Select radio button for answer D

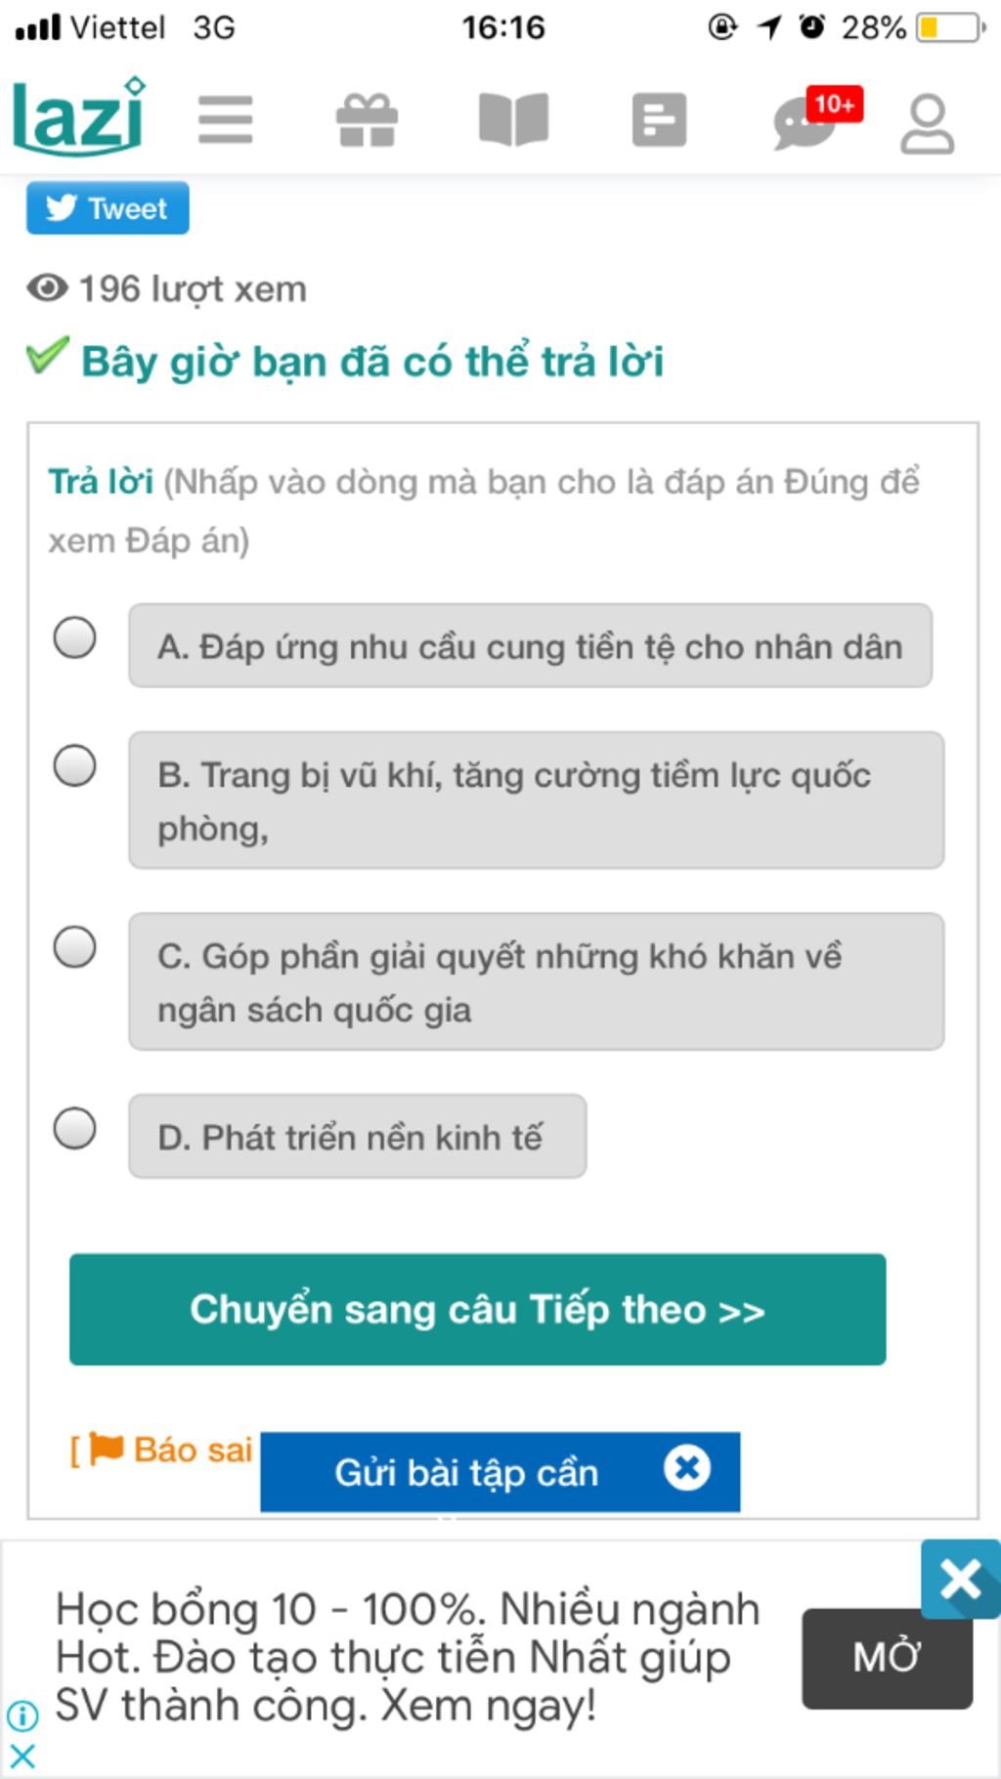74,1129
